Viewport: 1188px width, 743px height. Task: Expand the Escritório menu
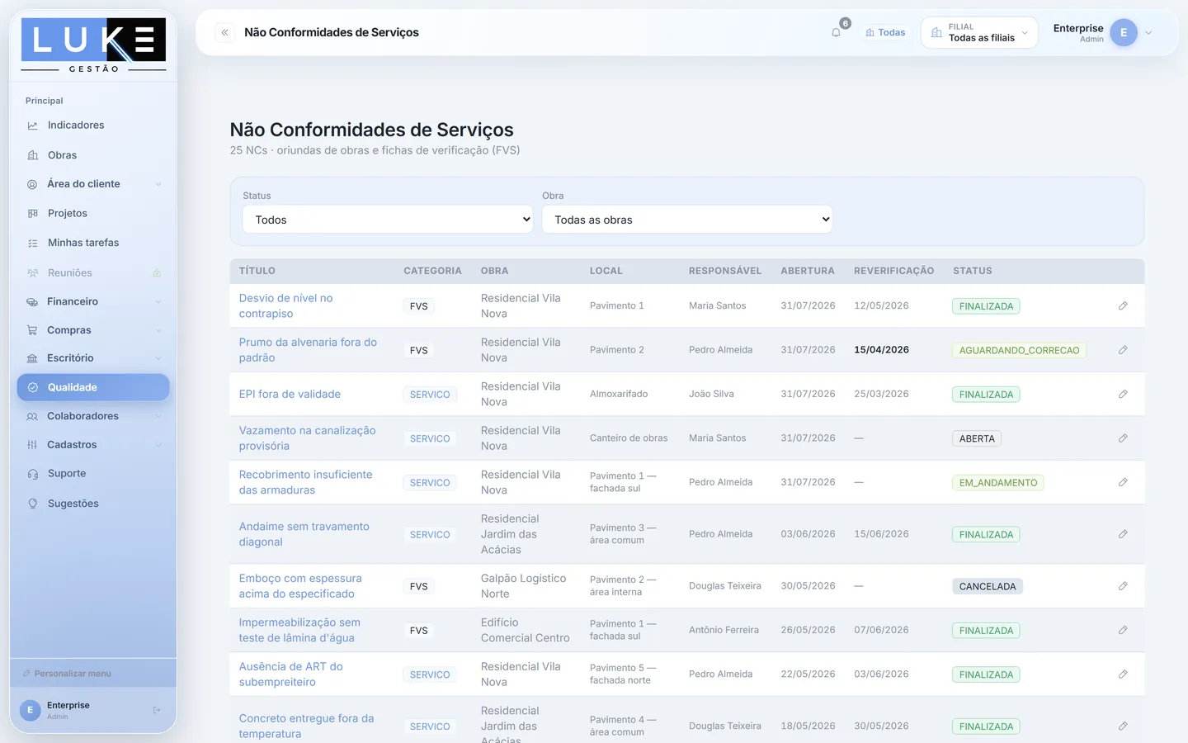(93, 358)
